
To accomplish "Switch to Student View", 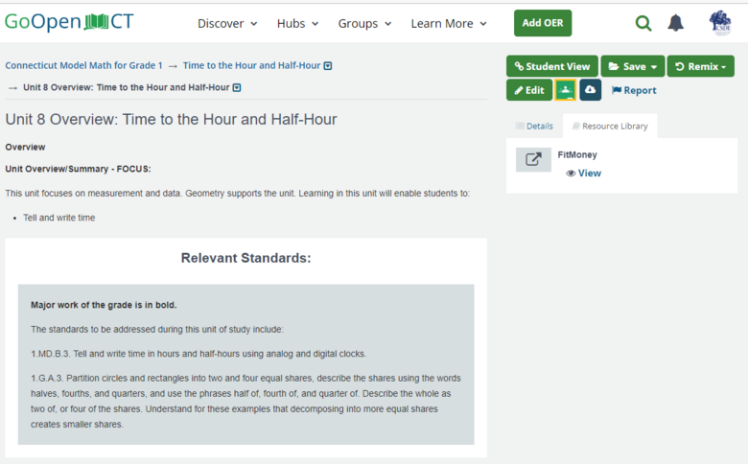I will 551,66.
